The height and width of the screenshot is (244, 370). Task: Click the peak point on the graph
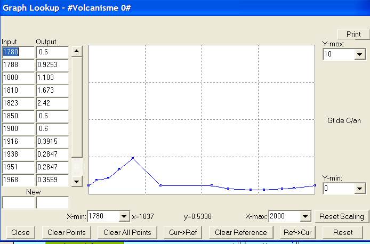133,158
